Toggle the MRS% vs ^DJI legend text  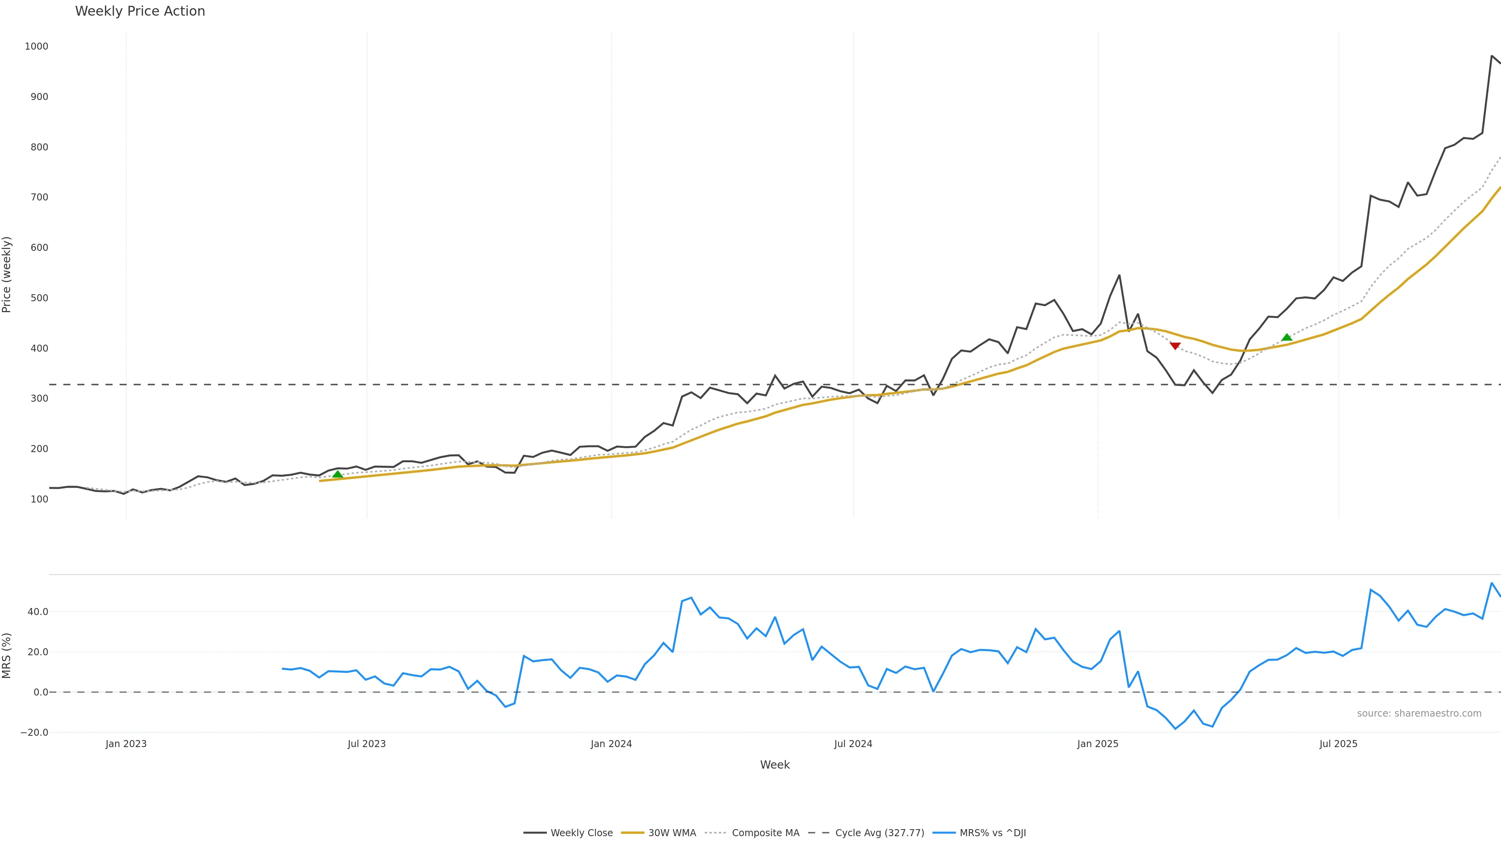click(992, 833)
